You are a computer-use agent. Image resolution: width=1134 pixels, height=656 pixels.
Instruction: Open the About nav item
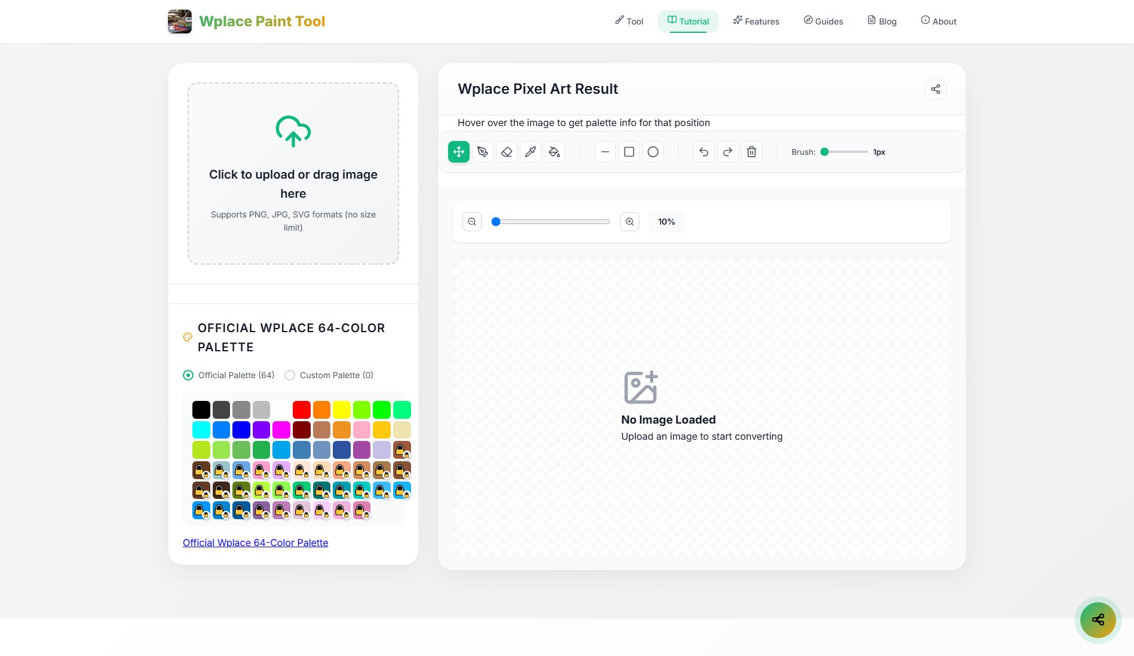coord(939,21)
